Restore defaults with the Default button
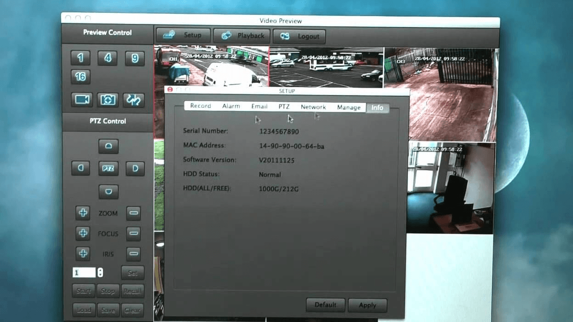The height and width of the screenshot is (322, 573). 325,305
